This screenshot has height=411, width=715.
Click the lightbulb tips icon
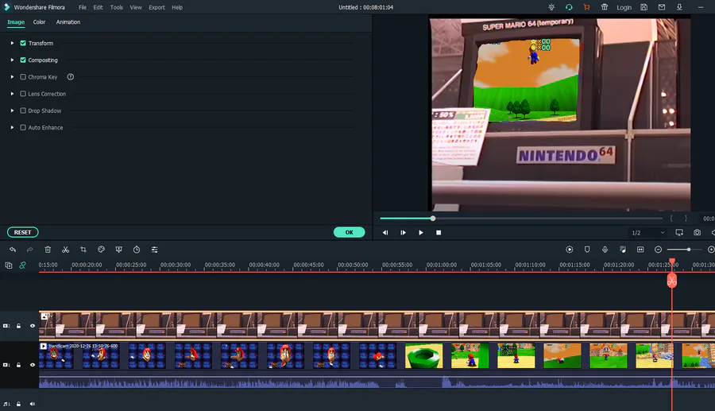pos(552,7)
